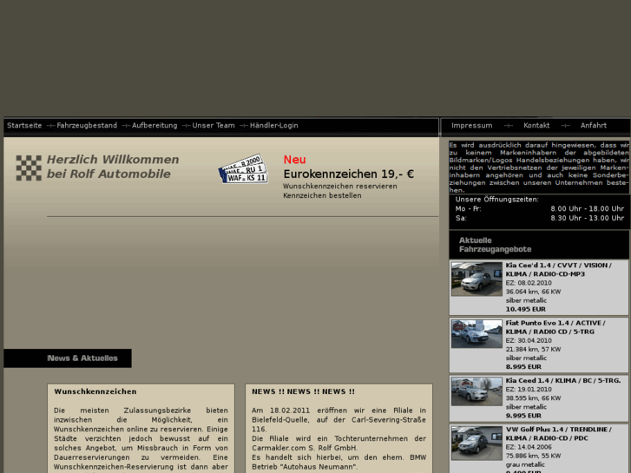Click the Wunschkennzeichen article title
631x473 pixels.
pos(95,391)
